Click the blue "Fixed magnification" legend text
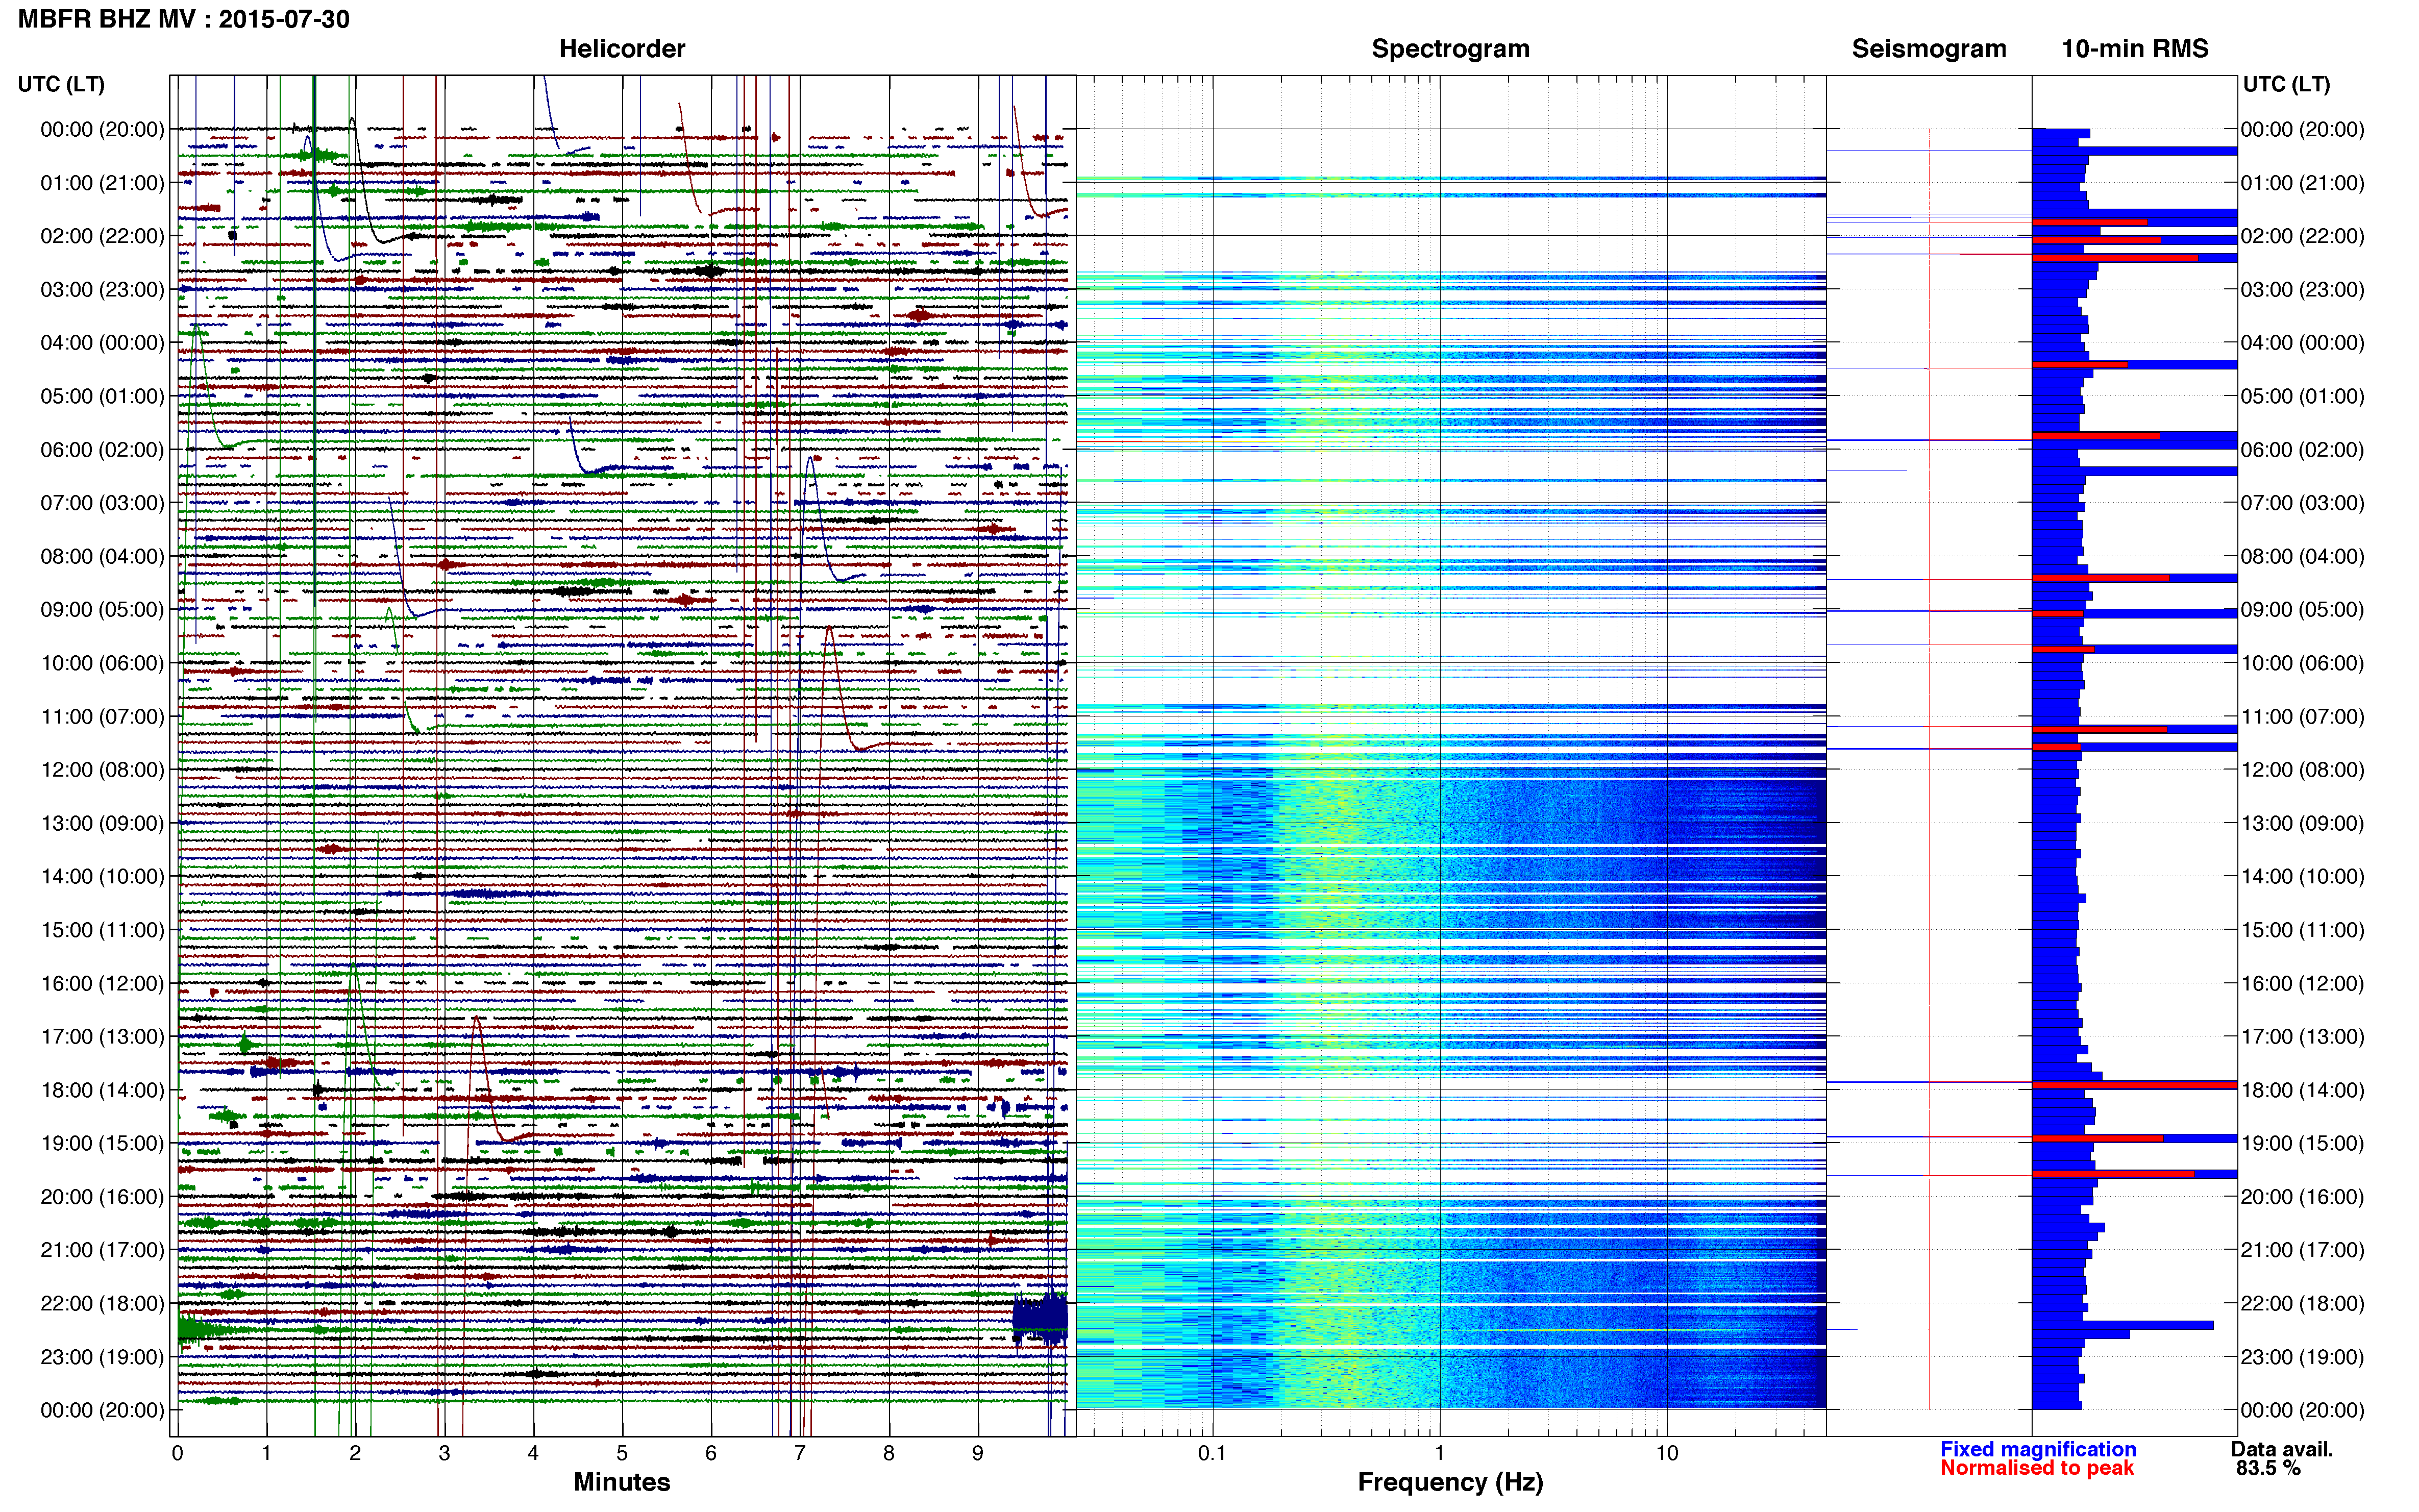2419x1512 pixels. point(2038,1449)
